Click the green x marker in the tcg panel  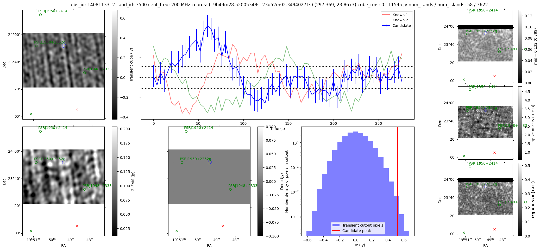(464, 233)
